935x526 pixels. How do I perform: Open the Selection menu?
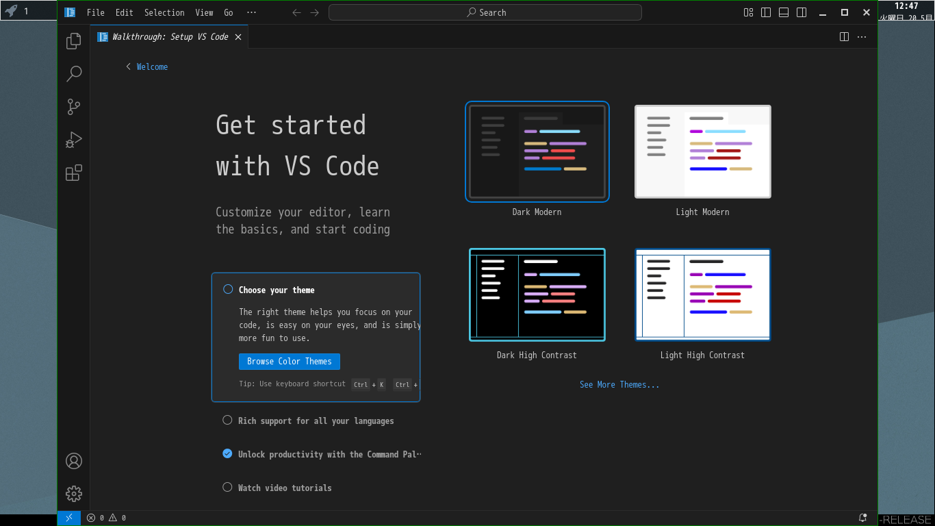click(164, 12)
